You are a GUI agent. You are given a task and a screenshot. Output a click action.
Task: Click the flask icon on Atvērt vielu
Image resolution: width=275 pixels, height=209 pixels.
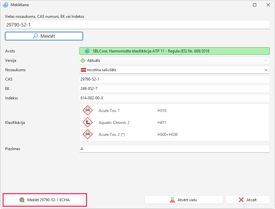tap(172, 200)
